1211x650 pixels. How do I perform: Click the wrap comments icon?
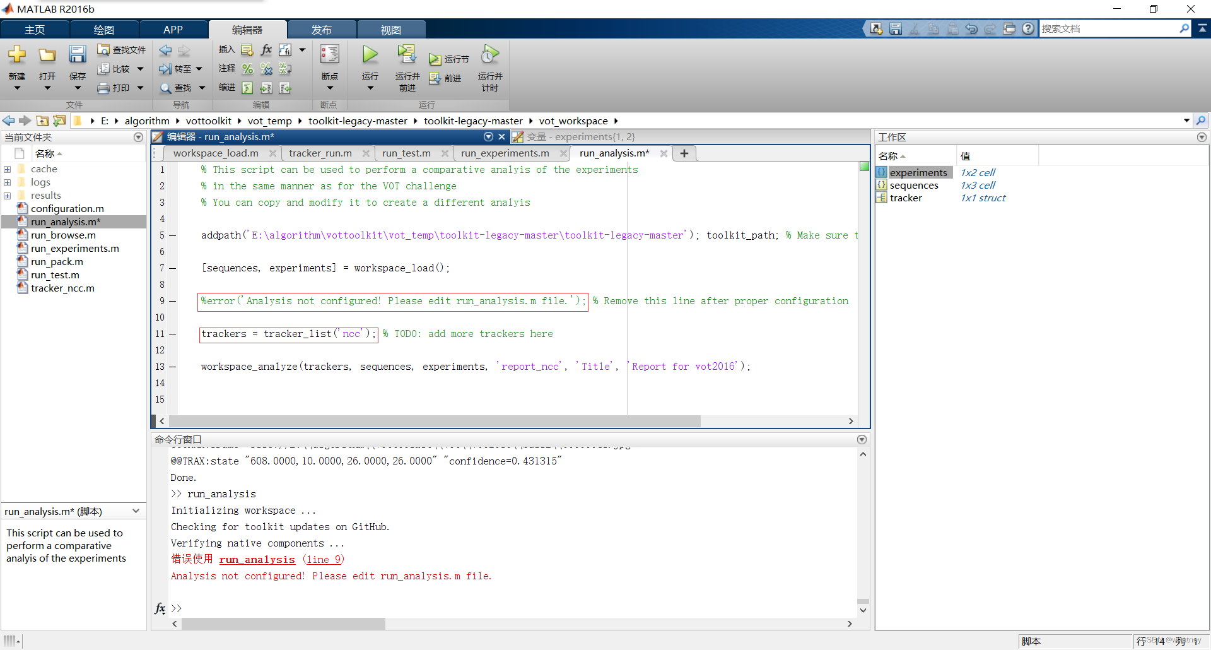285,69
